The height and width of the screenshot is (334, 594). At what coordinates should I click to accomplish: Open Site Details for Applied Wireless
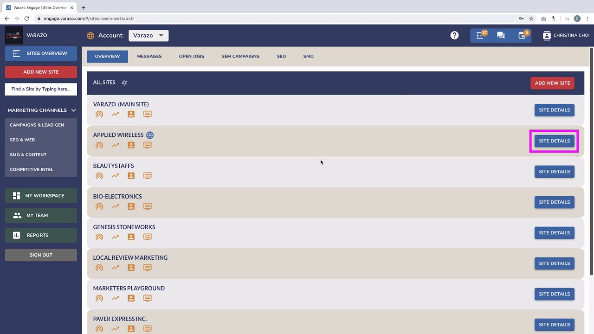click(554, 141)
